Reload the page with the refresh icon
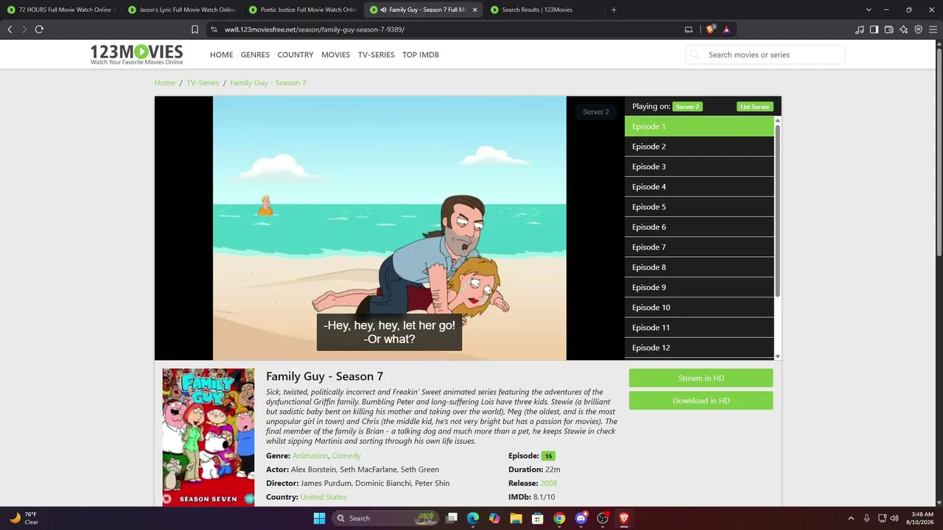 coord(39,29)
